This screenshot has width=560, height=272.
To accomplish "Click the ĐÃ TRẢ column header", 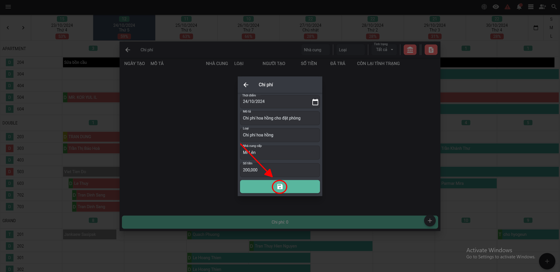I will [337, 64].
